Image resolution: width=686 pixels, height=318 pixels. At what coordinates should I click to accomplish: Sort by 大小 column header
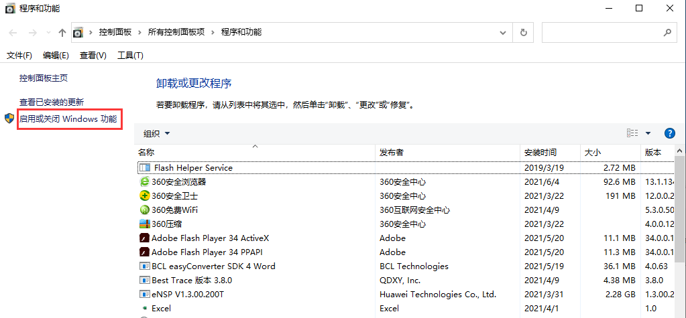(x=592, y=153)
